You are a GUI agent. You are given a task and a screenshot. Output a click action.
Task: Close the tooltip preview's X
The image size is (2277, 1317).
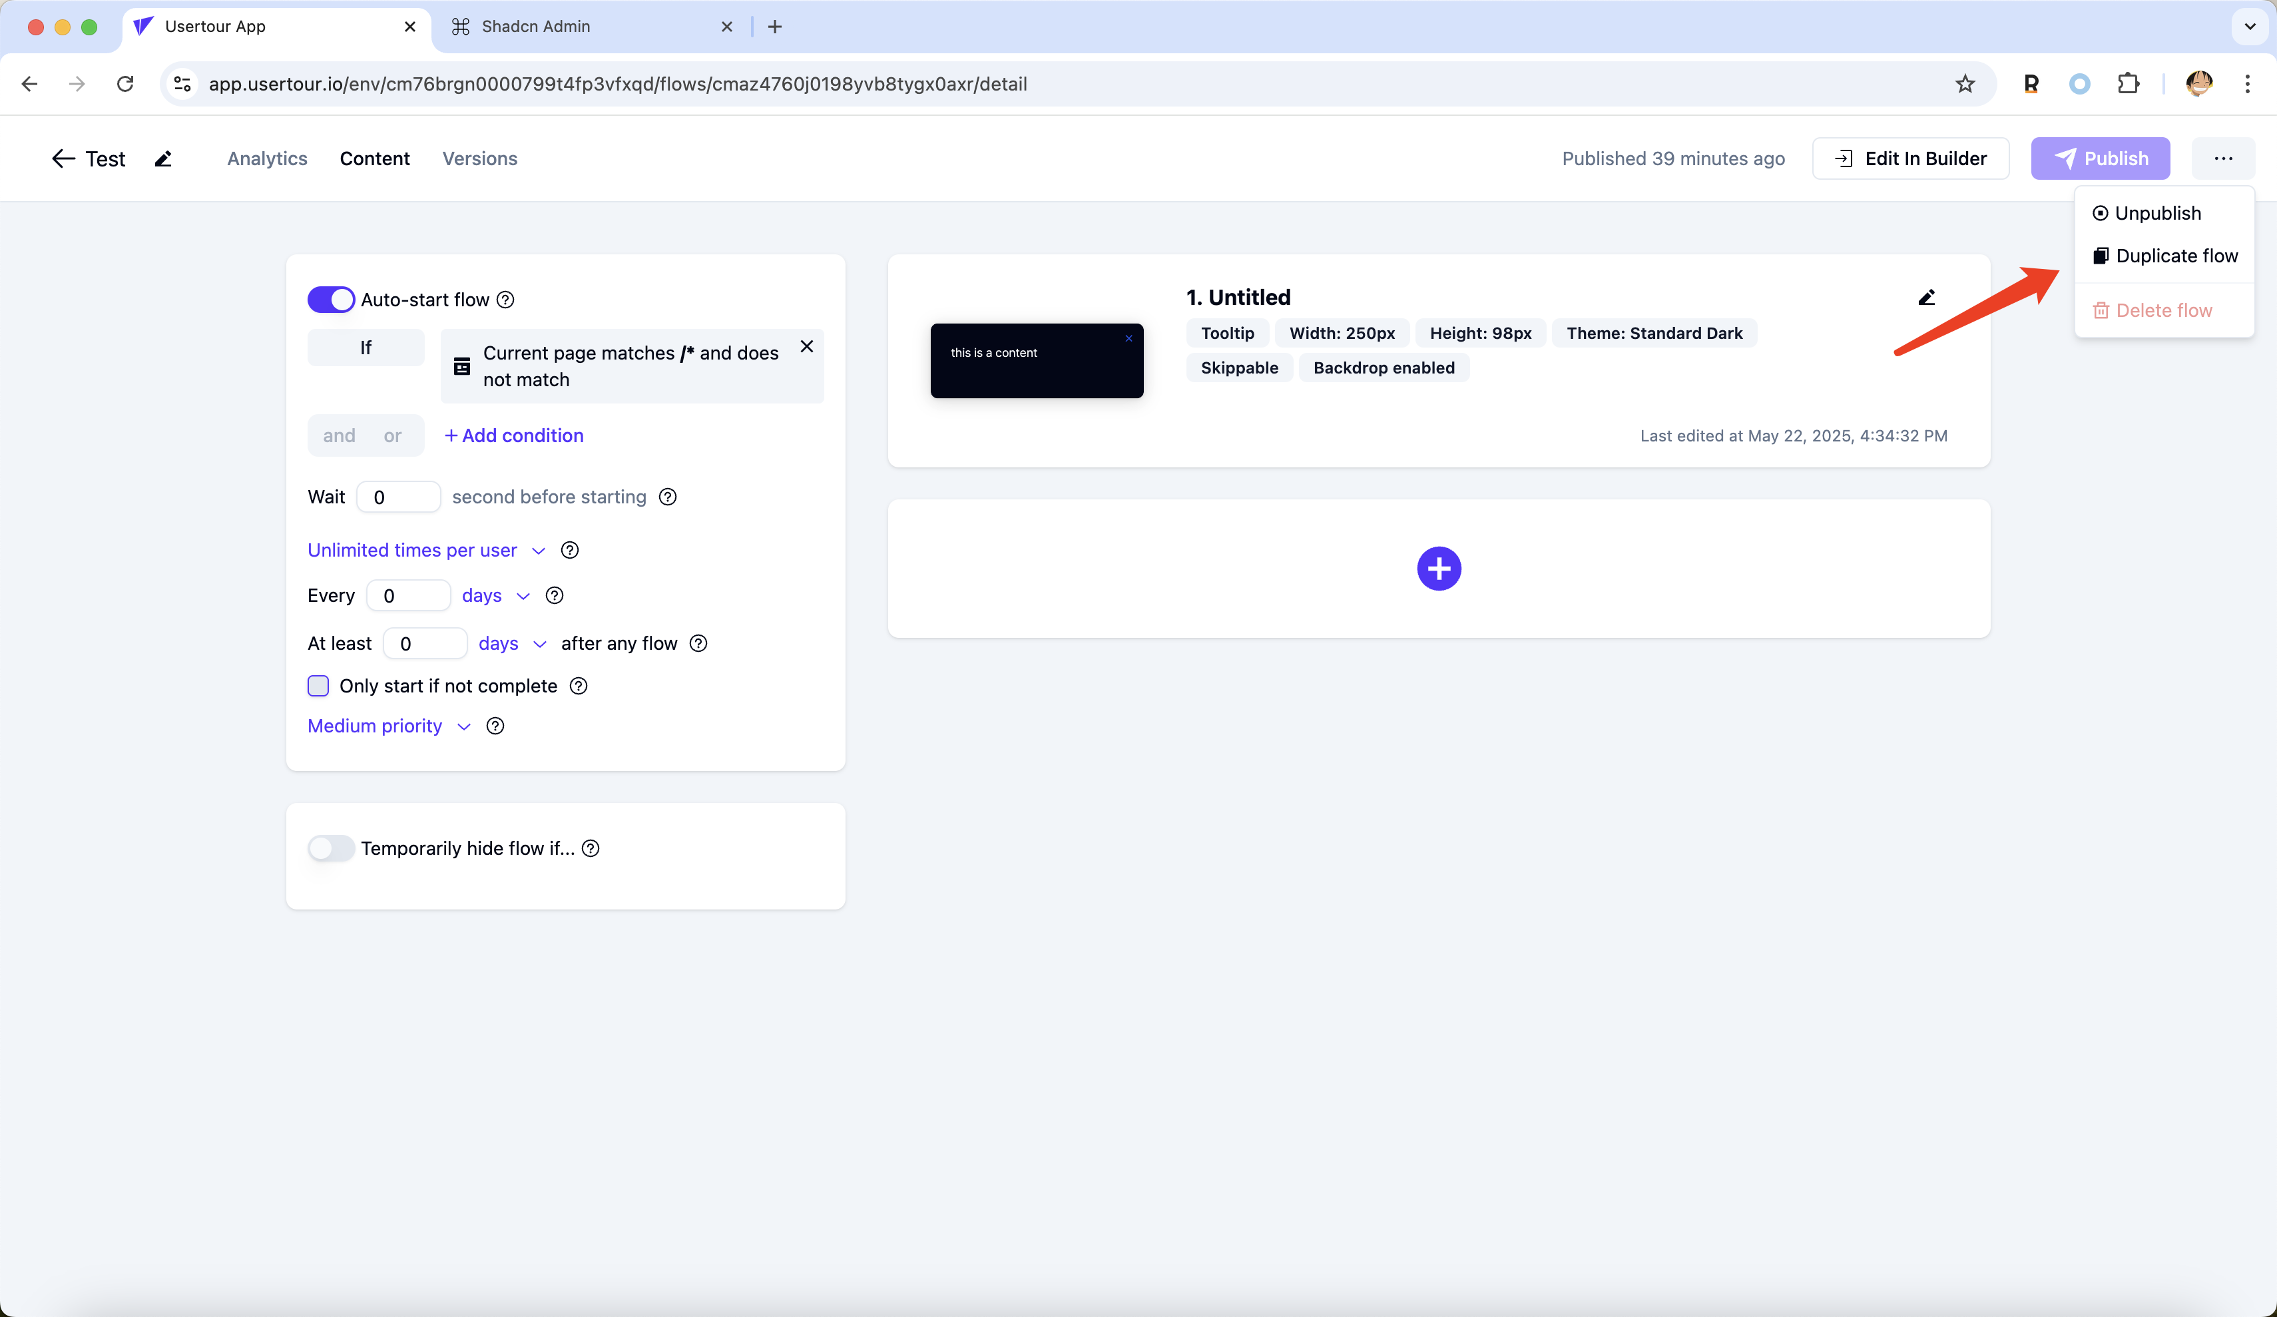tap(1129, 338)
